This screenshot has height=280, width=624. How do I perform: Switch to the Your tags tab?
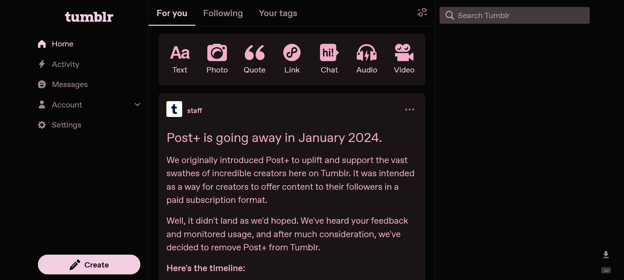pos(278,13)
